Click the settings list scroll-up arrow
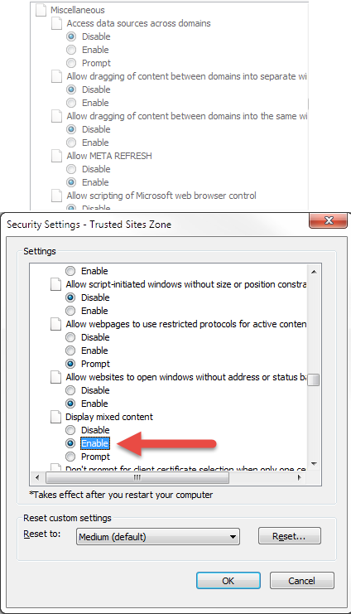The width and height of the screenshot is (351, 614). tap(314, 271)
